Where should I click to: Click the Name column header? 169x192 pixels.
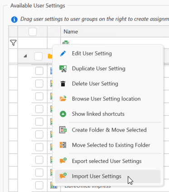tap(115, 32)
